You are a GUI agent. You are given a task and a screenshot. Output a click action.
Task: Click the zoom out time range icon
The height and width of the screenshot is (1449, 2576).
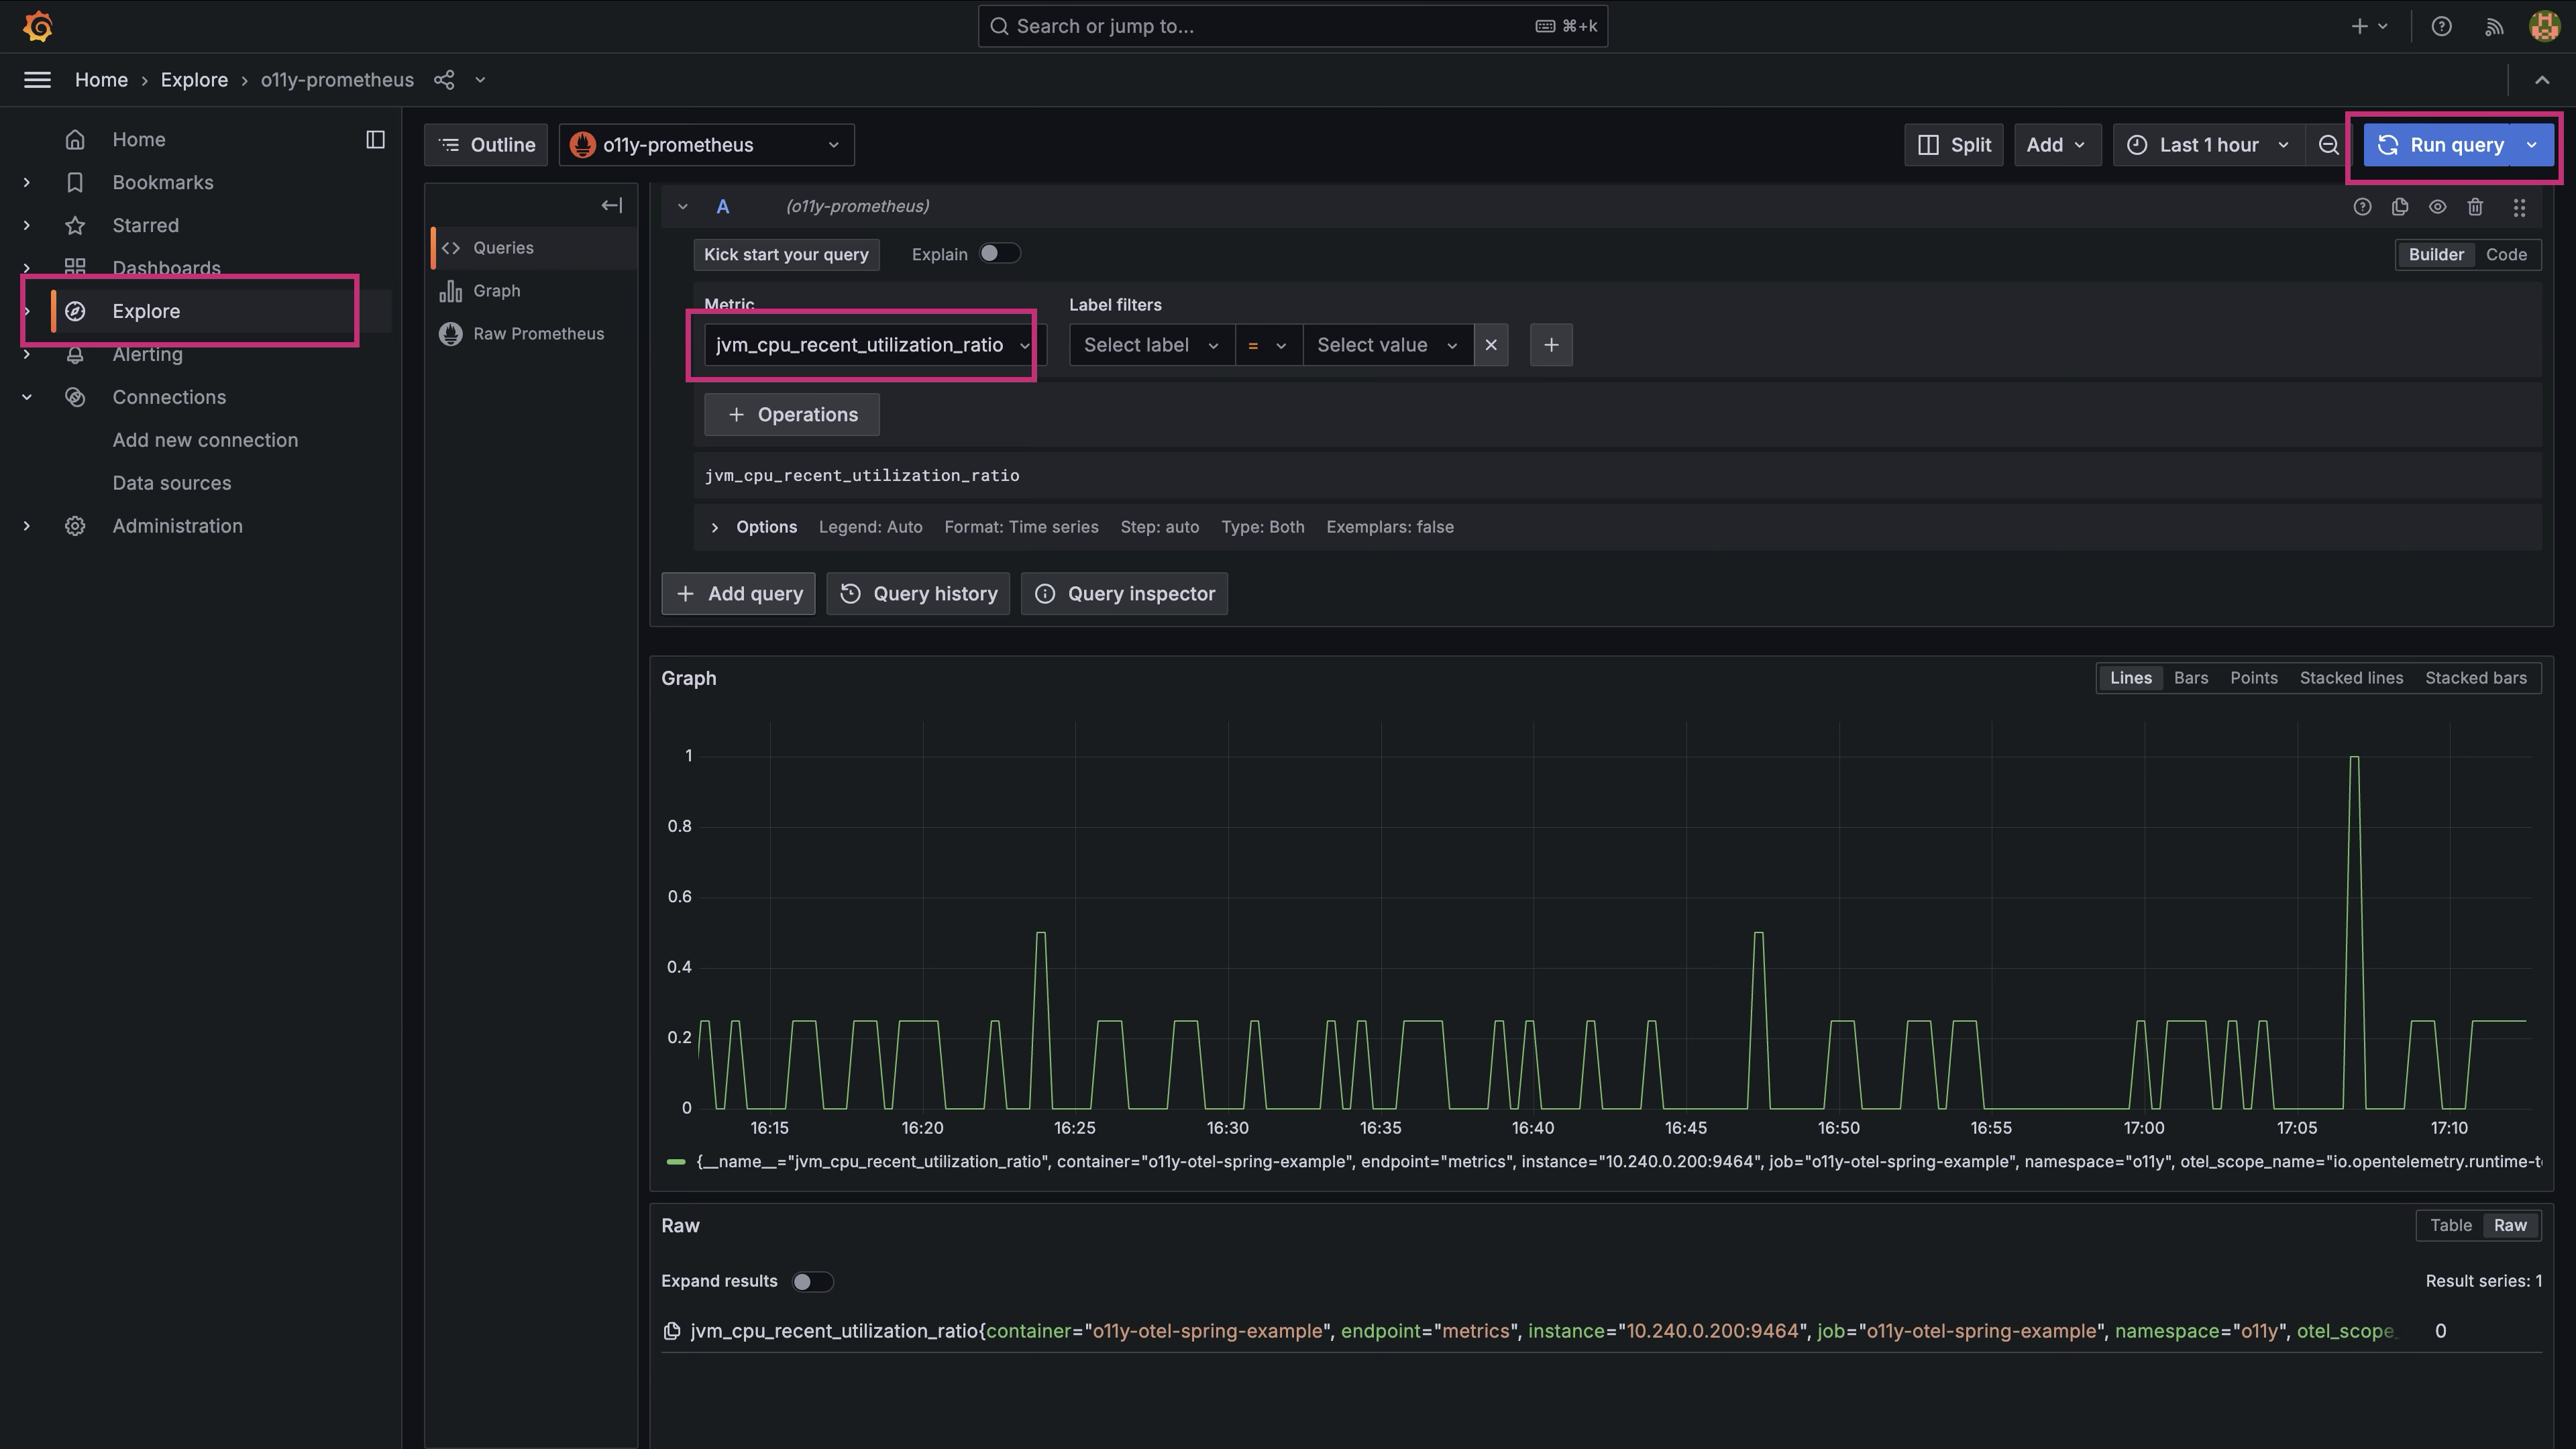pyautogui.click(x=2328, y=145)
